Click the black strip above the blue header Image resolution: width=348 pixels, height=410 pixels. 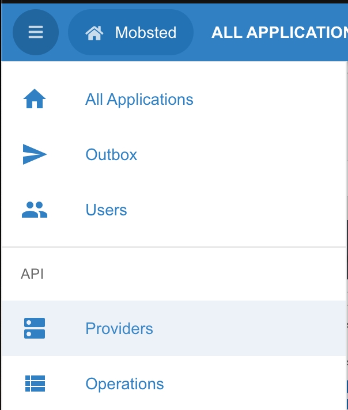(173, 2)
